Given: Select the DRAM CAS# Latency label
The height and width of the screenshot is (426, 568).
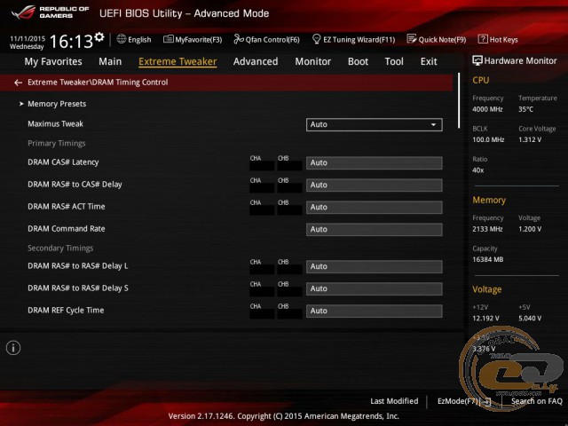Looking at the screenshot, I should [x=63, y=162].
